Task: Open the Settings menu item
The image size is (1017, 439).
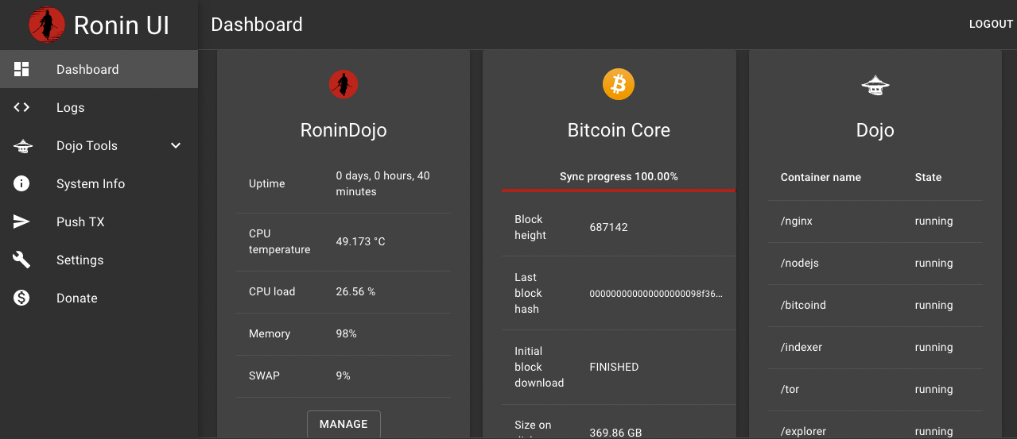Action: (x=99, y=260)
